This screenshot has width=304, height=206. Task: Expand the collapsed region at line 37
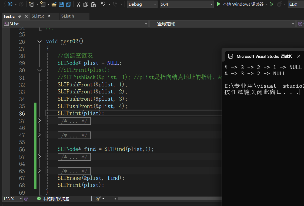coord(39,120)
